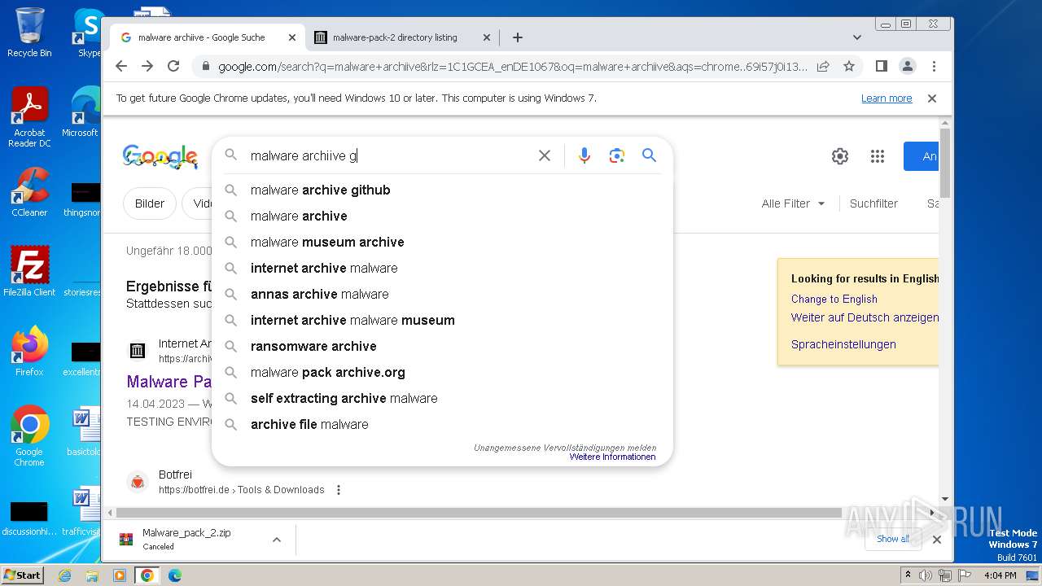The height and width of the screenshot is (586, 1042).
Task: Click the Windows Start button
Action: (23, 575)
